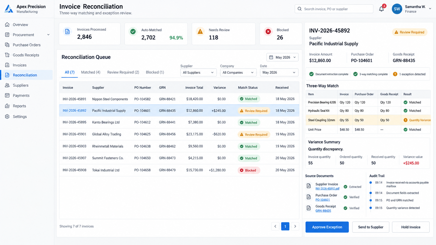
Task: Click the Reports bar chart icon
Action: [x=7, y=106]
